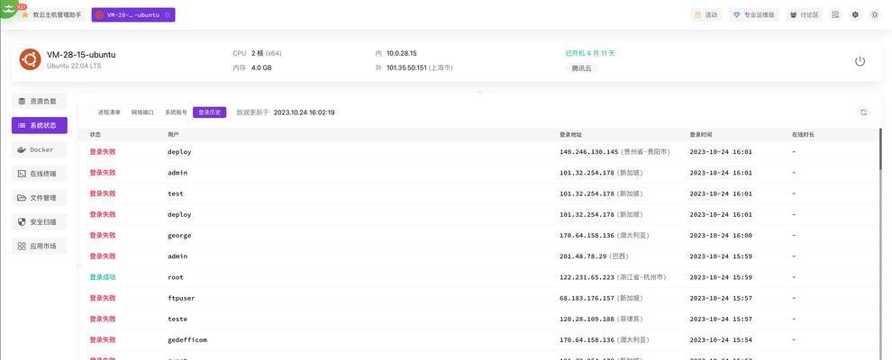Switch to 进程清单 tab
This screenshot has width=892, height=360.
[x=109, y=112]
